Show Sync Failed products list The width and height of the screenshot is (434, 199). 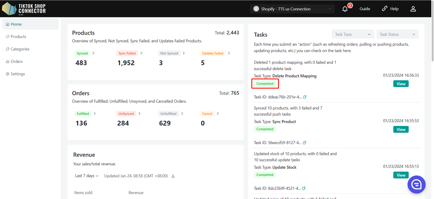click(127, 53)
